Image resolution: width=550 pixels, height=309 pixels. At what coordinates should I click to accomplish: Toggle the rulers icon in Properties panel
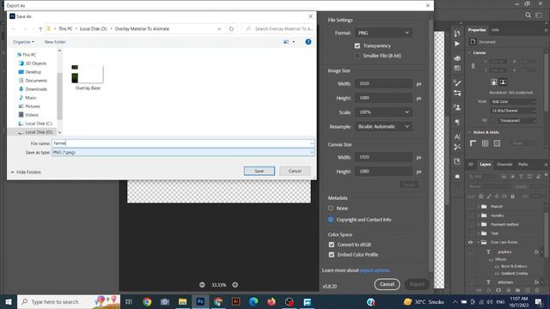[474, 143]
